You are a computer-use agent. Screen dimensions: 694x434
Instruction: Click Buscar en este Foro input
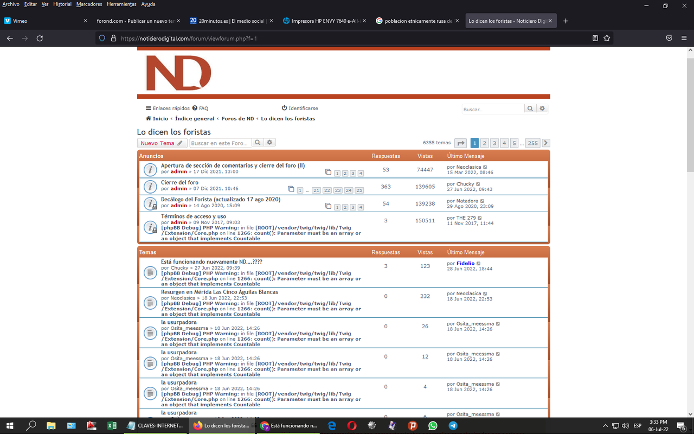pos(221,143)
